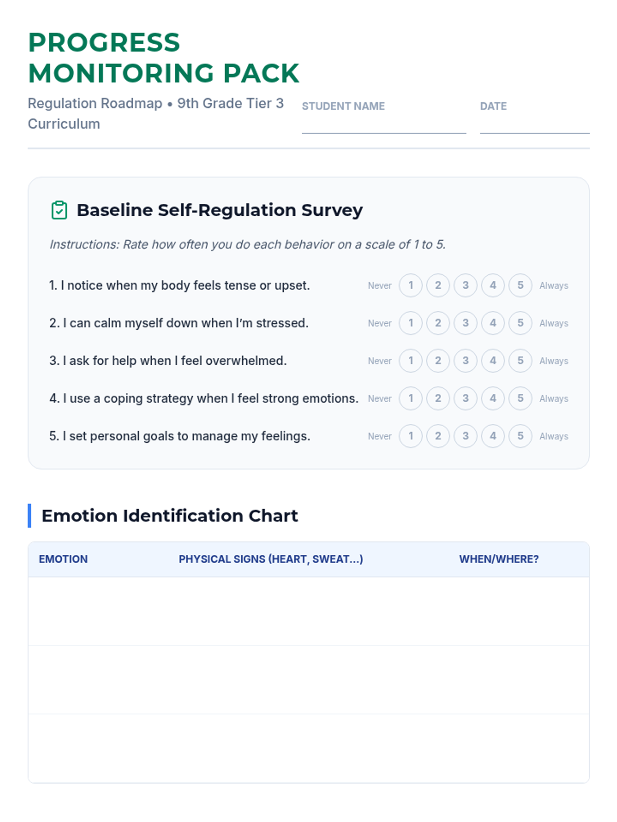Click first empty row under Emotion column
Image resolution: width=617 pixels, height=822 pixels.
(x=98, y=611)
